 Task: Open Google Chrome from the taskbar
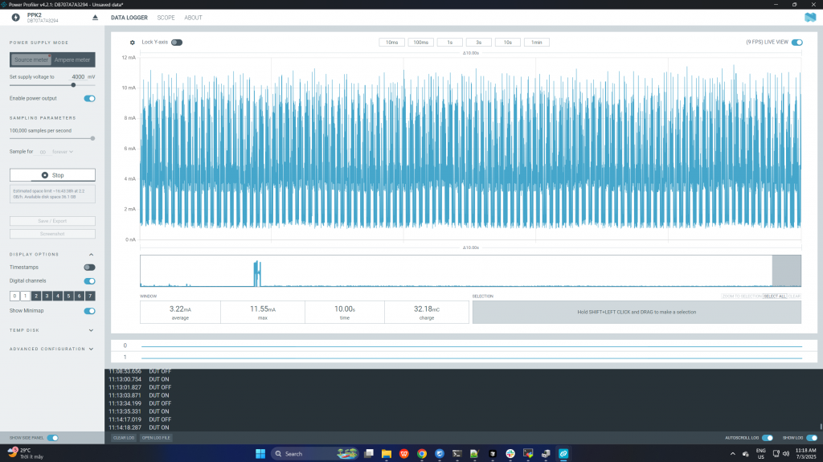pyautogui.click(x=422, y=453)
